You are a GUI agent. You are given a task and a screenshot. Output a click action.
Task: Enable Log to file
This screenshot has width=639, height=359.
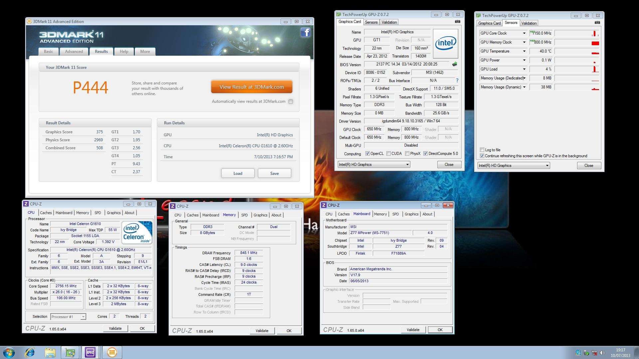(x=482, y=150)
